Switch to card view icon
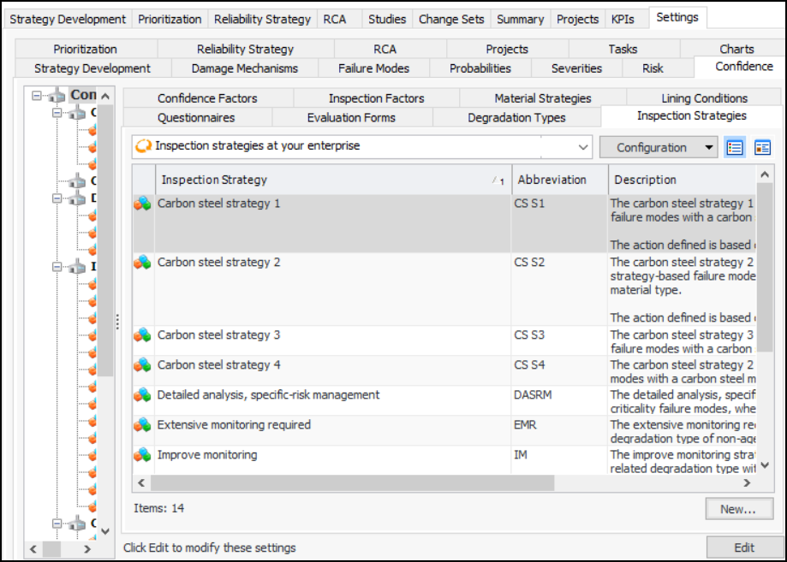Viewport: 787px width, 562px height. click(x=762, y=147)
